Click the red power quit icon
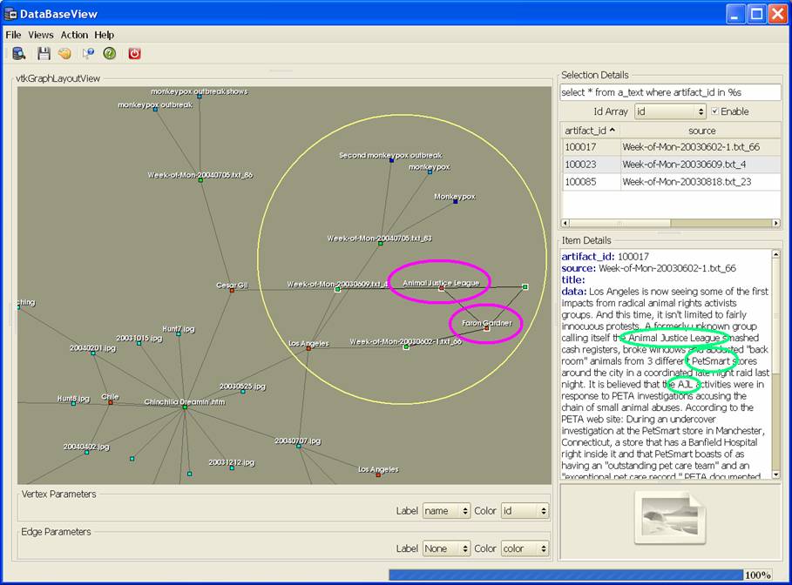 (135, 54)
